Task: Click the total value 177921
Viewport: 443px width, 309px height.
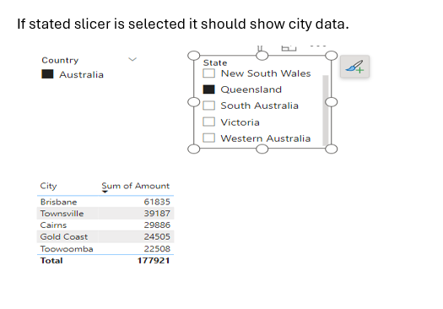Action: (x=154, y=261)
